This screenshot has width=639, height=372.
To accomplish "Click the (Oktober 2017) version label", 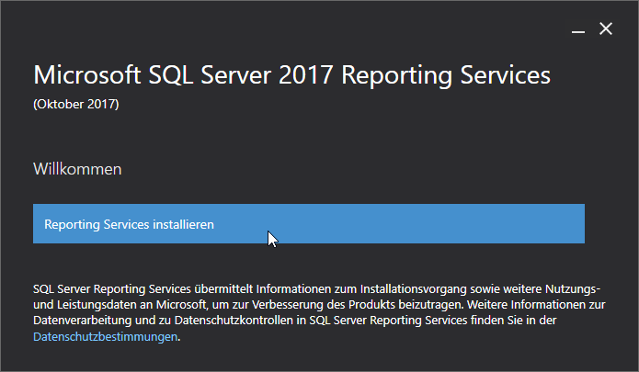I will click(x=75, y=104).
